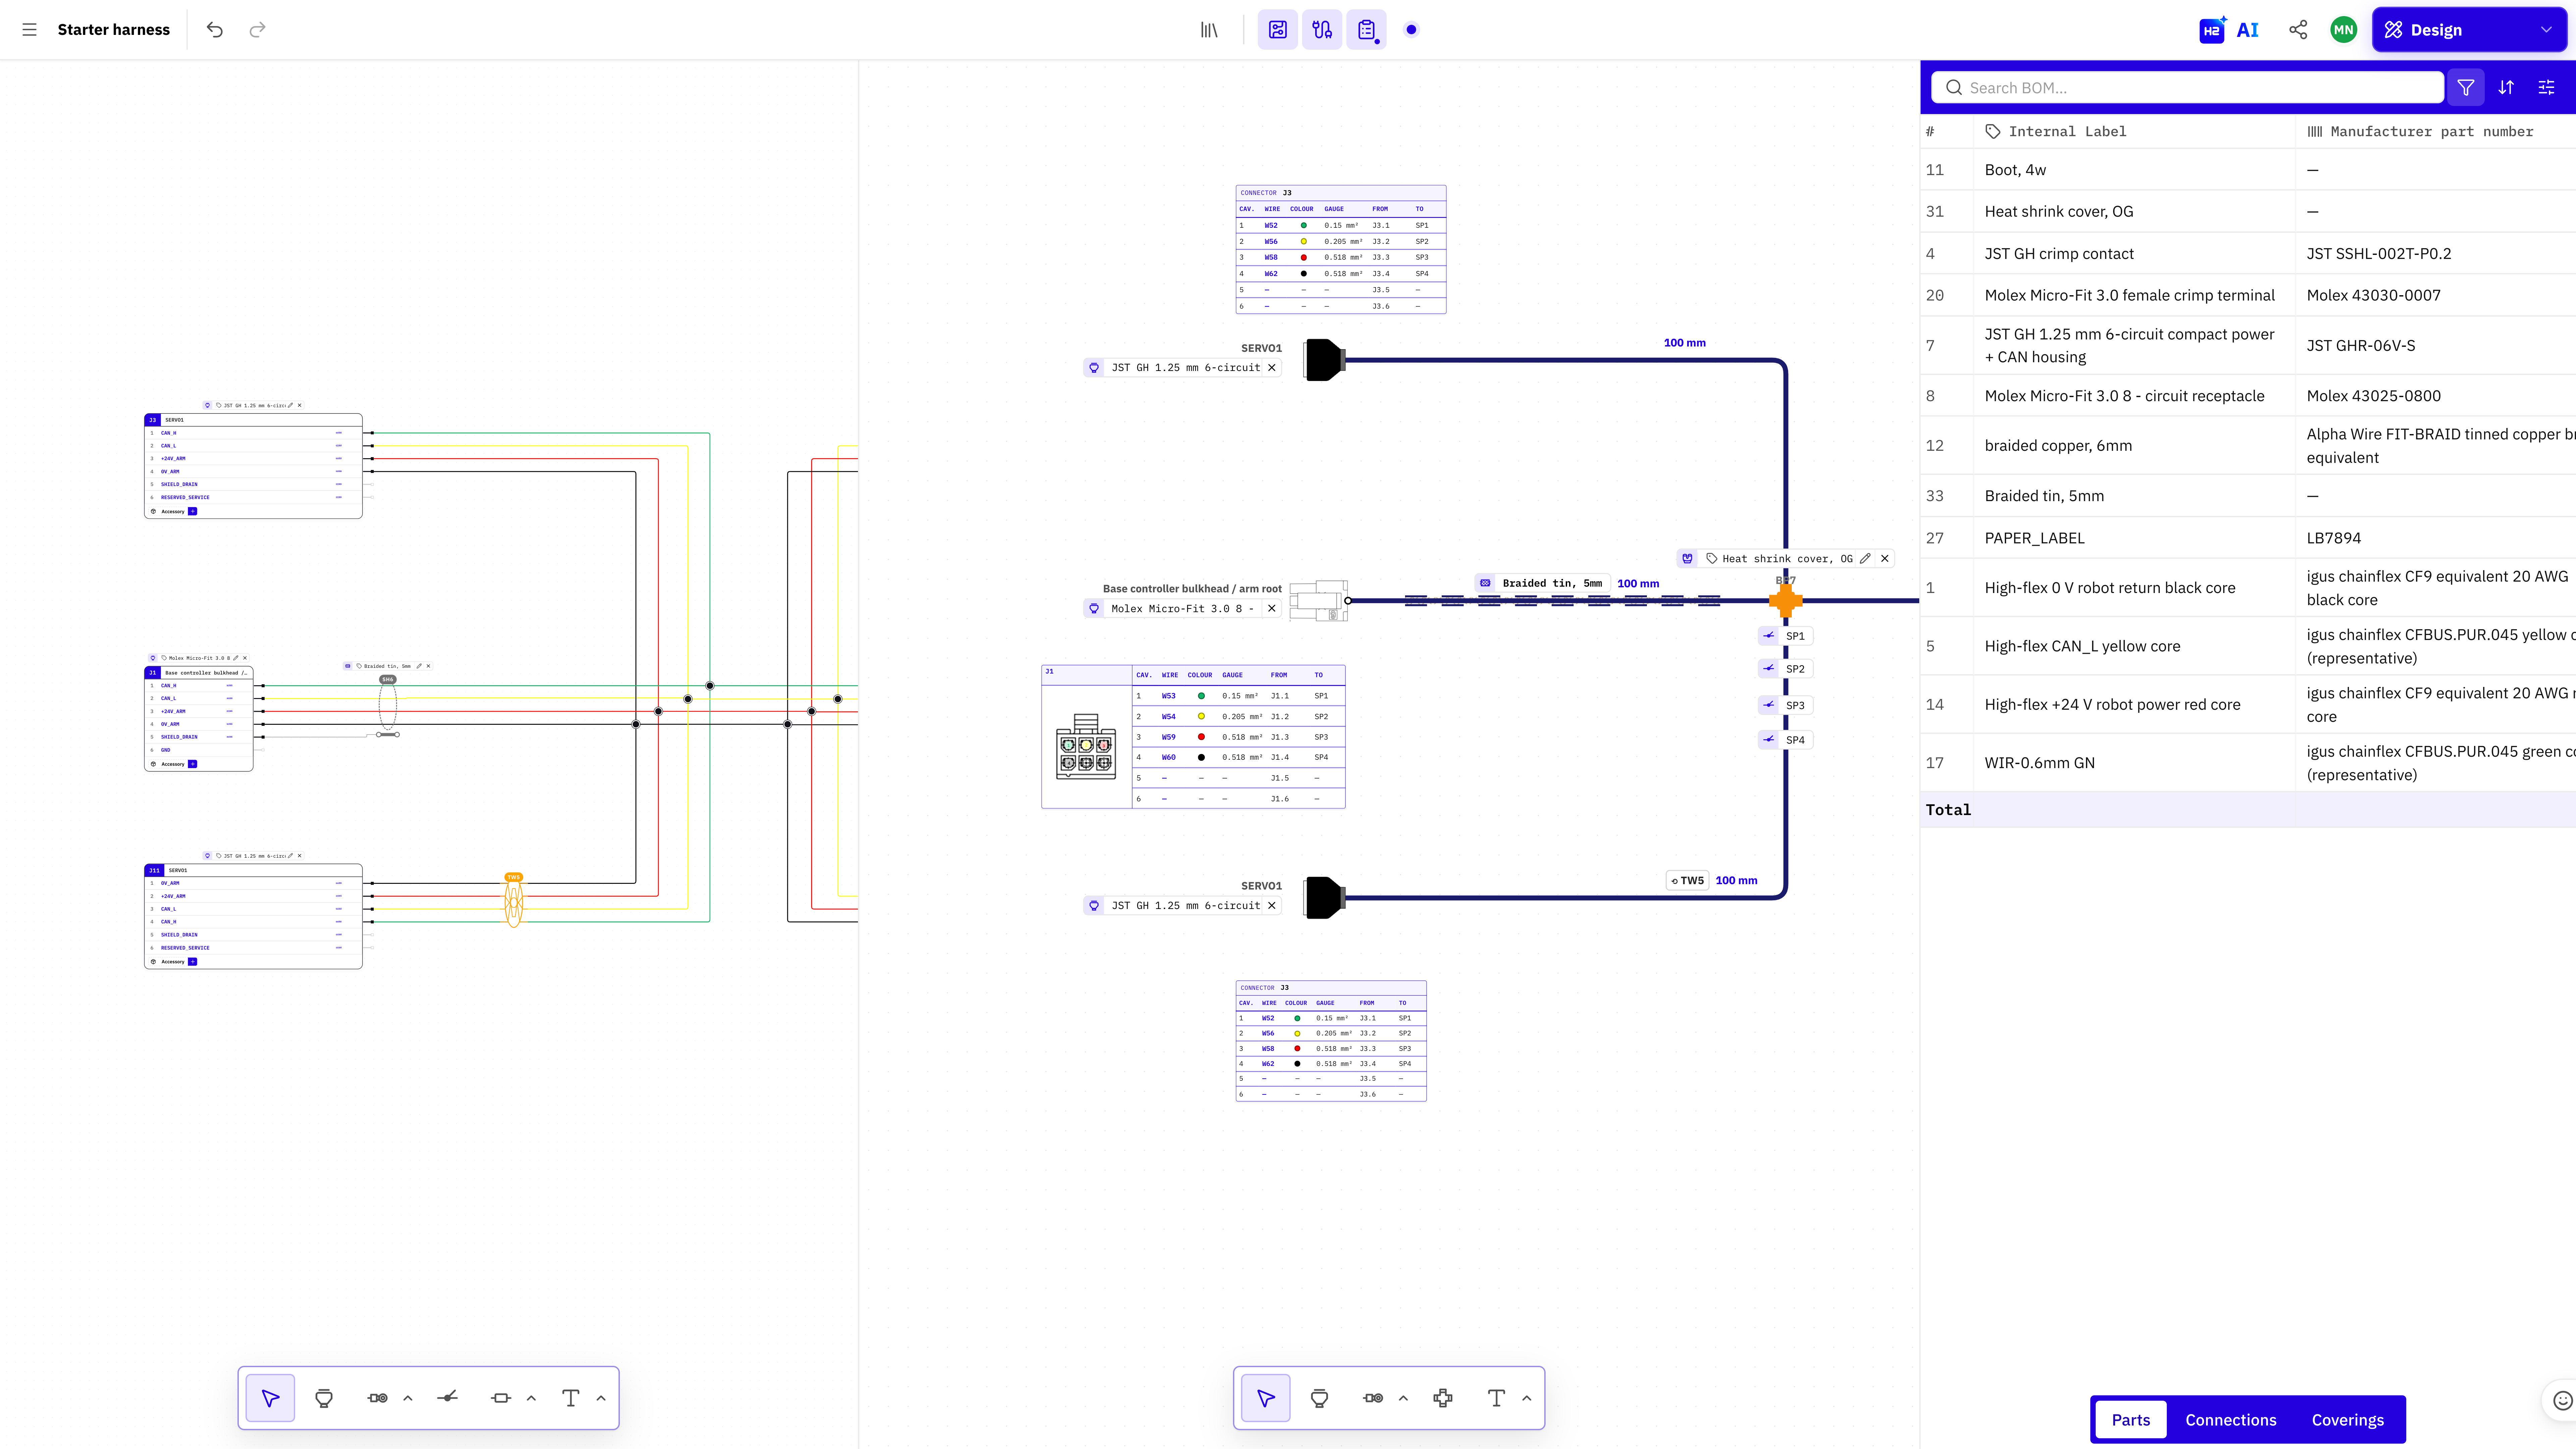Click the TW5 twist label
2576x1449 pixels.
[x=1687, y=881]
